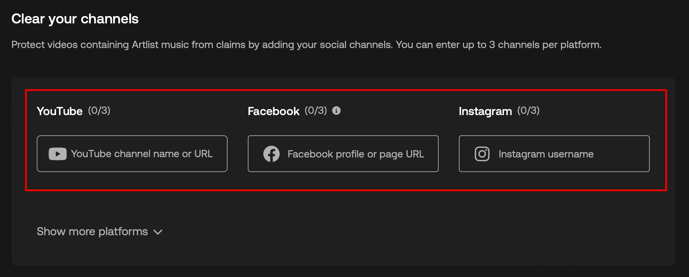Click the YouTube heading label
This screenshot has height=277, width=689.
[60, 111]
